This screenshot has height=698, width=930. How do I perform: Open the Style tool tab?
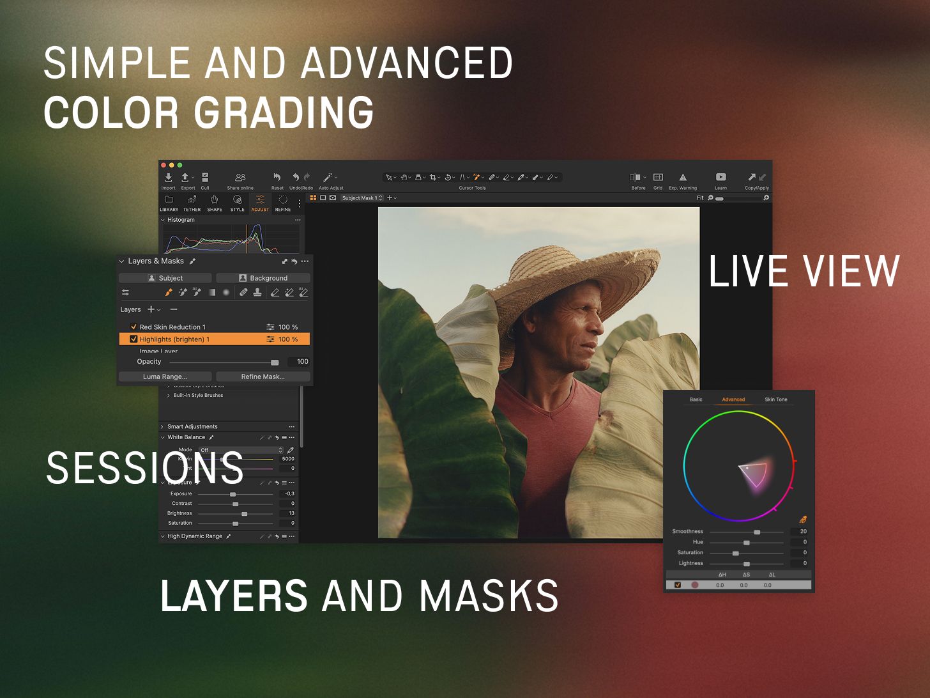click(237, 203)
